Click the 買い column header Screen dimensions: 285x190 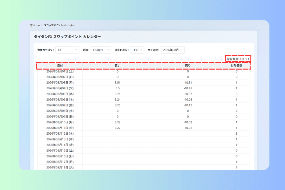(x=117, y=66)
